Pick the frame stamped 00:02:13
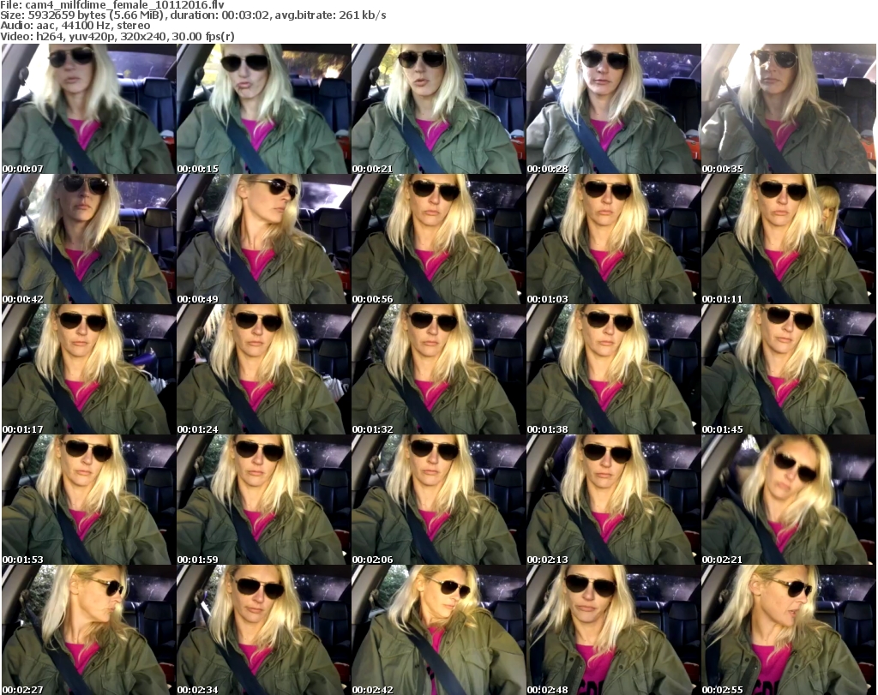Viewport: 878px width, 695px height. click(x=613, y=500)
